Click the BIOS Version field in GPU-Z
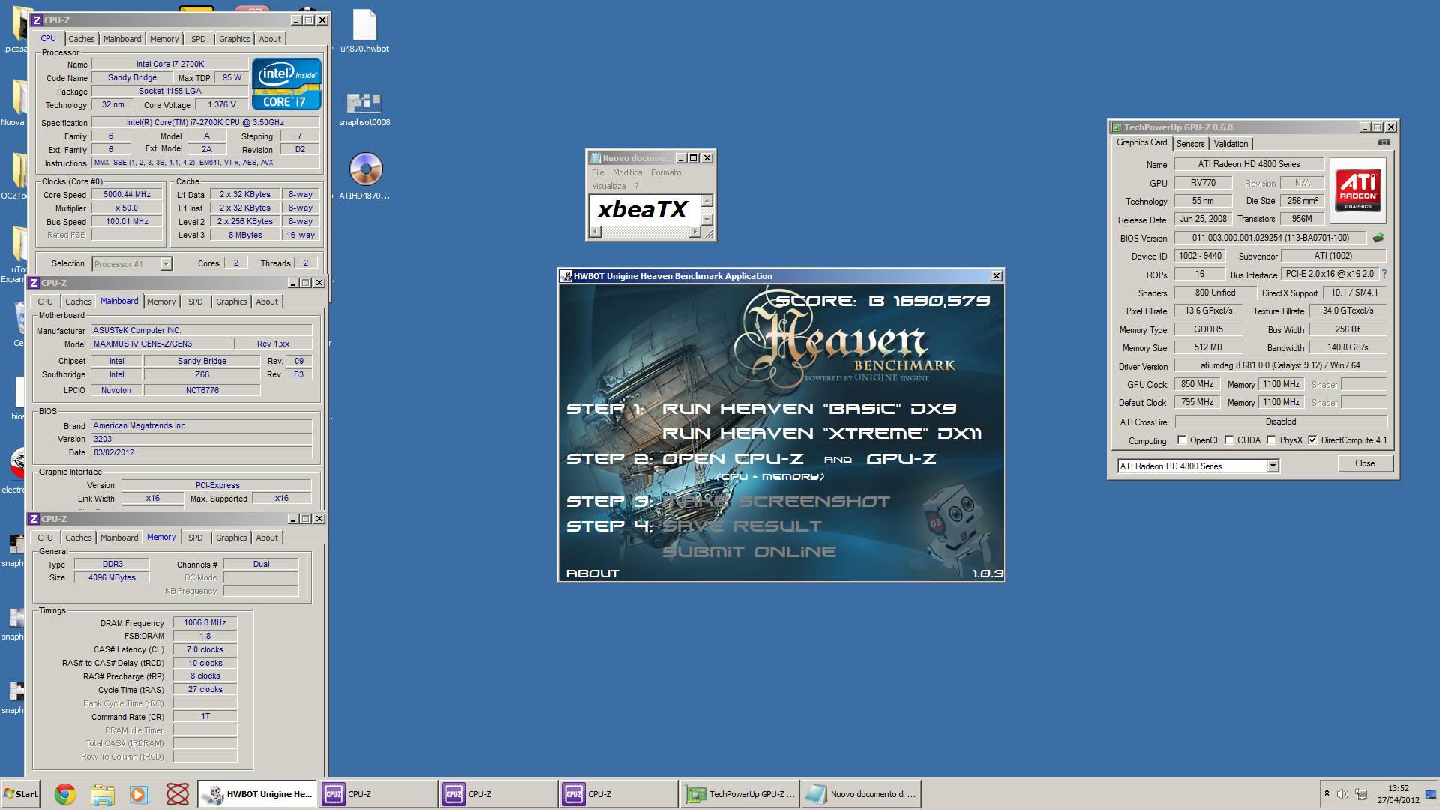Image resolution: width=1440 pixels, height=810 pixels. (1270, 238)
